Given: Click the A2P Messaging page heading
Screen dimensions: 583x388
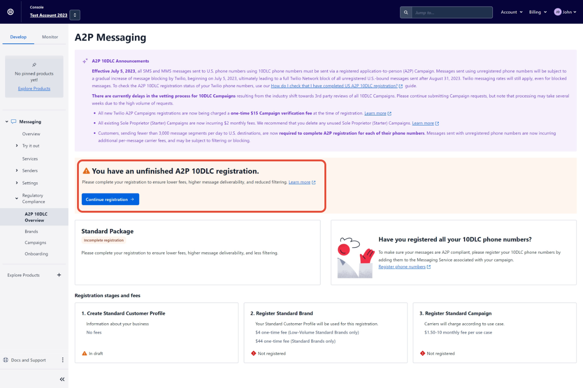Looking at the screenshot, I should coord(110,37).
